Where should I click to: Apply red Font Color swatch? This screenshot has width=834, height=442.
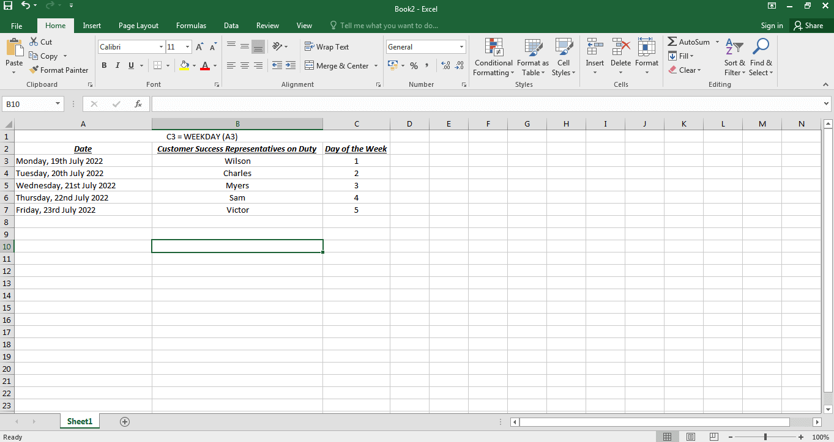[x=205, y=65]
